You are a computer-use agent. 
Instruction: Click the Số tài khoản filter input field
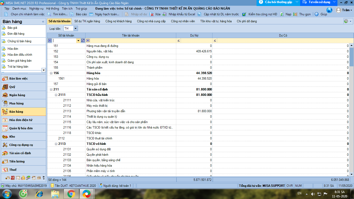tap(64, 41)
